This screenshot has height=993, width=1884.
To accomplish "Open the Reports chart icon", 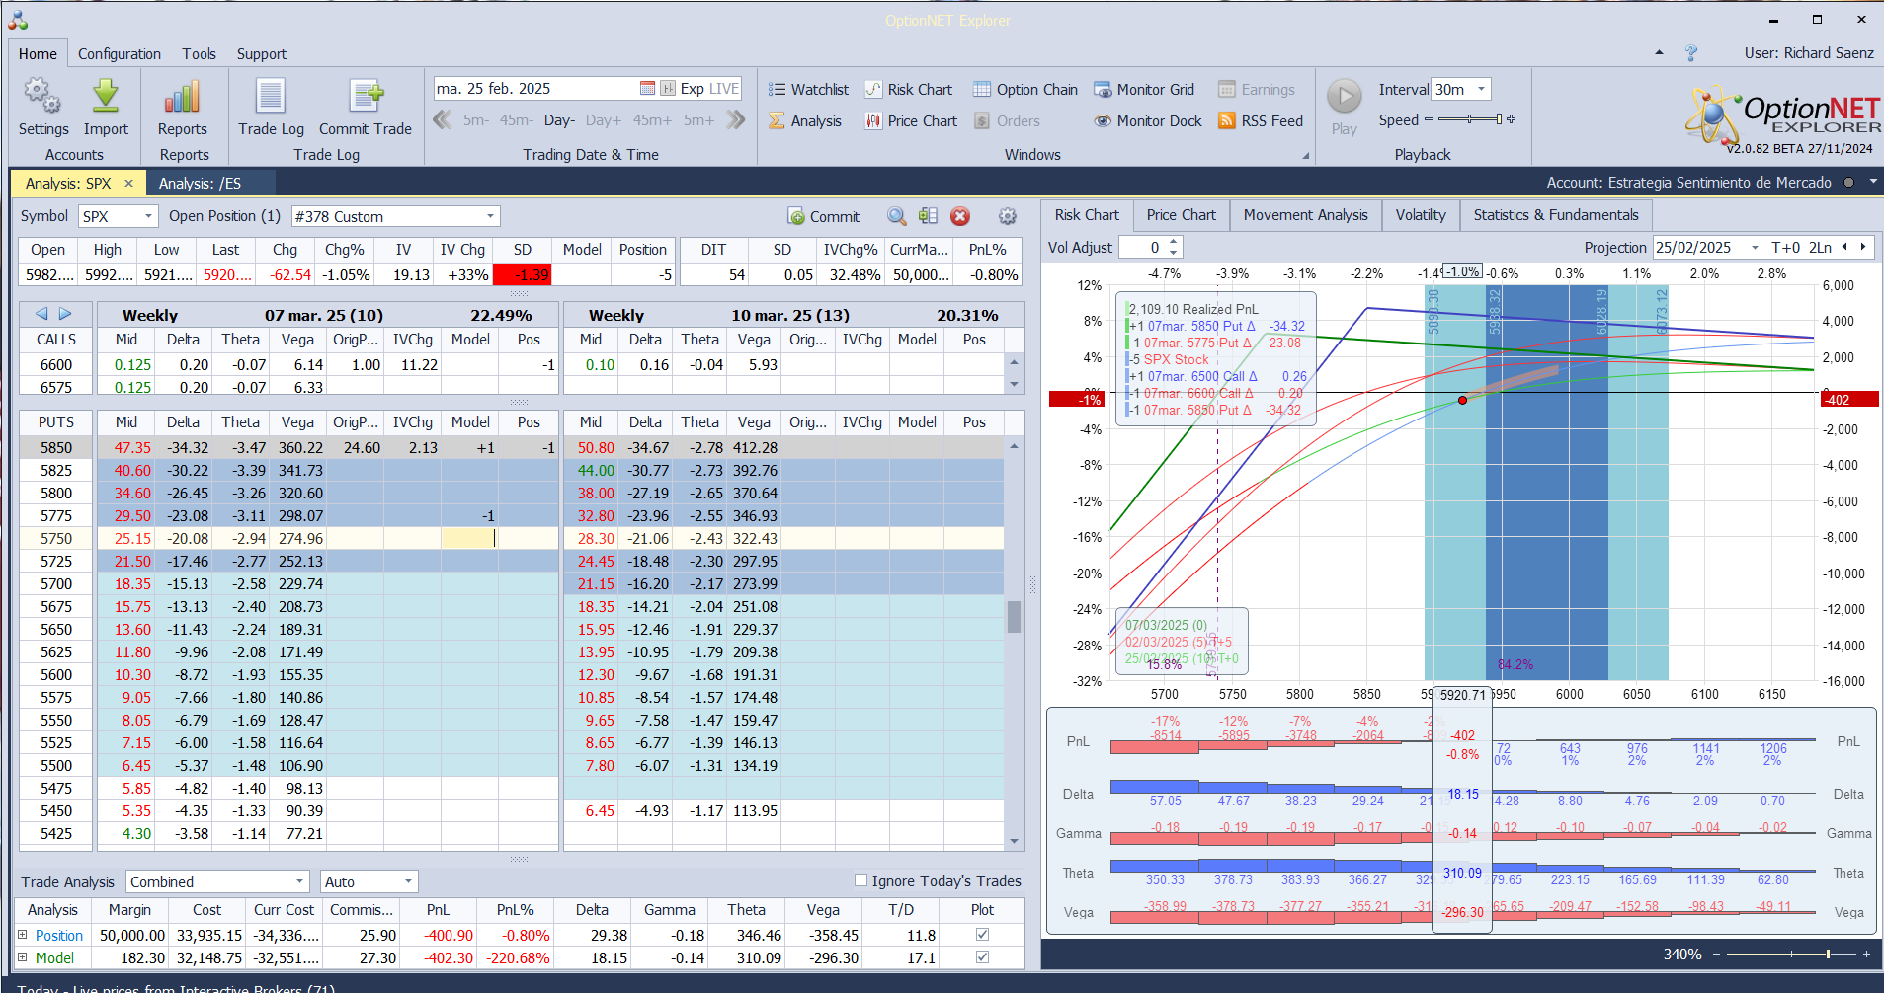I will 183,97.
